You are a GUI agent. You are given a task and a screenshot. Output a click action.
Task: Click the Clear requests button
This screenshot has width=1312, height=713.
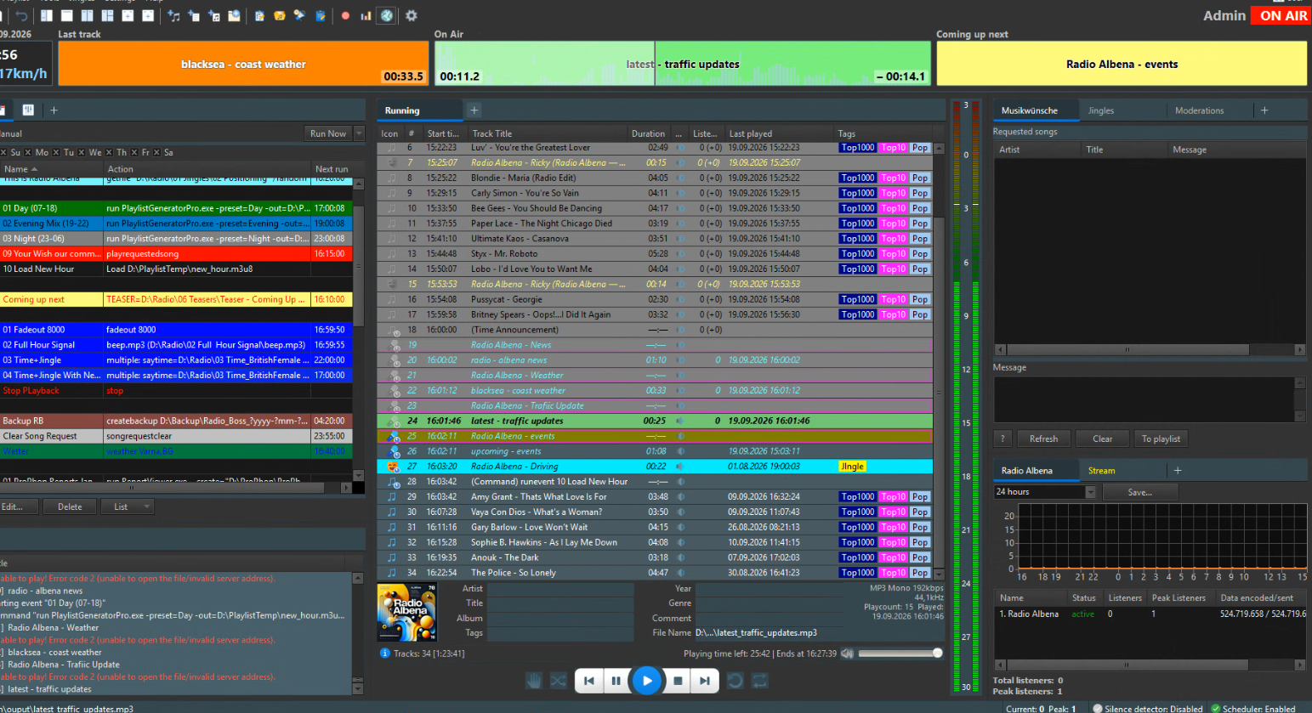click(x=1102, y=439)
